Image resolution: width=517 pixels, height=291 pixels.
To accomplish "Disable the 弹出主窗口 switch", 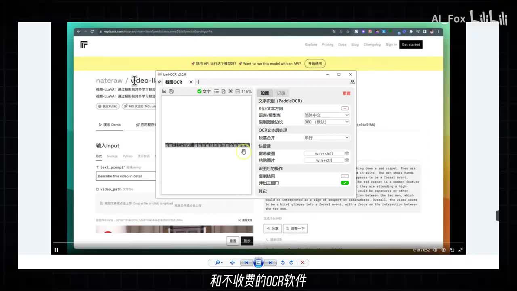I will point(345,183).
